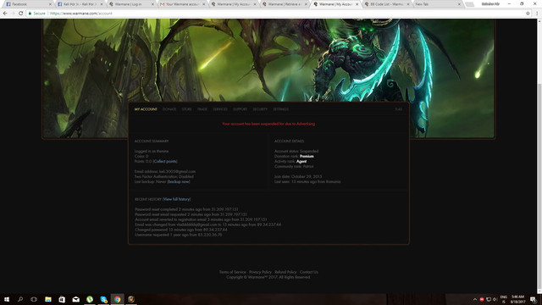Open the TRADE menu item
Image resolution: width=542 pixels, height=305 pixels.
tap(202, 109)
